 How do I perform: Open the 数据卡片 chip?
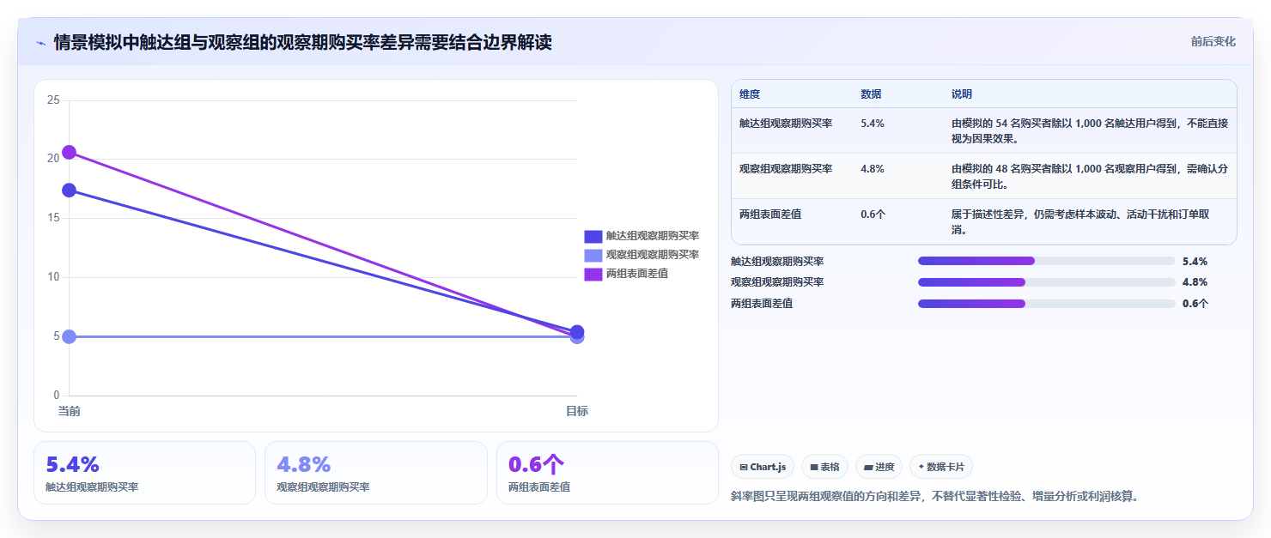coord(941,467)
